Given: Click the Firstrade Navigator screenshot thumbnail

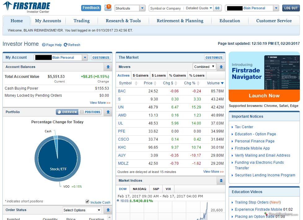Looking at the screenshot, I should click(x=282, y=72).
